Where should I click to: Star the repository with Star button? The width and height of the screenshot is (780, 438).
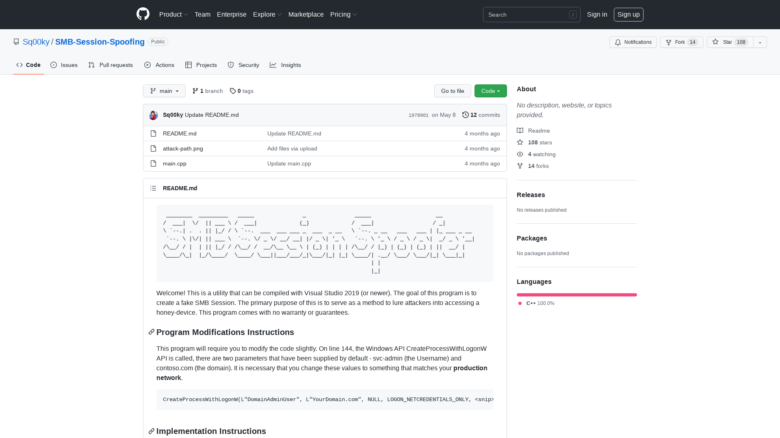730,42
